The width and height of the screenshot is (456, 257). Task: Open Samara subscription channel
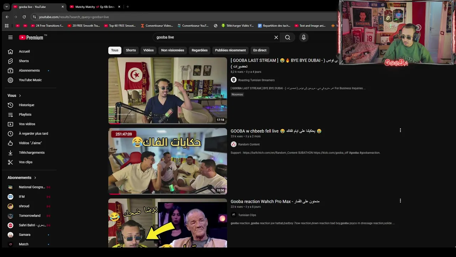coord(28,235)
